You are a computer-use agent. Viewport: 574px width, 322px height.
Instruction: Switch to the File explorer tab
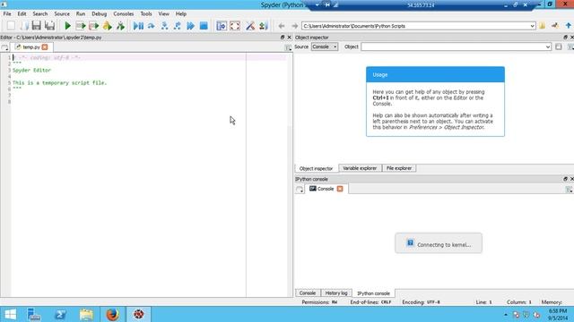399,168
